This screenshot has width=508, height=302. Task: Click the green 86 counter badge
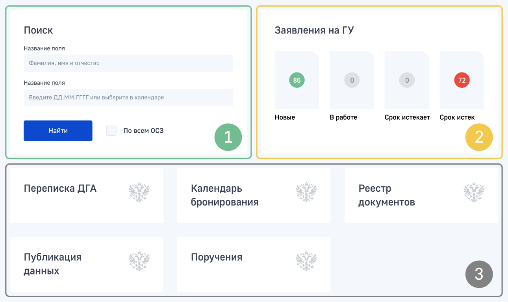(297, 80)
